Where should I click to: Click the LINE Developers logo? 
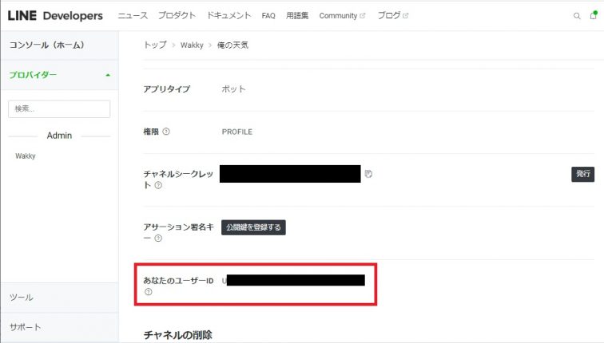55,16
